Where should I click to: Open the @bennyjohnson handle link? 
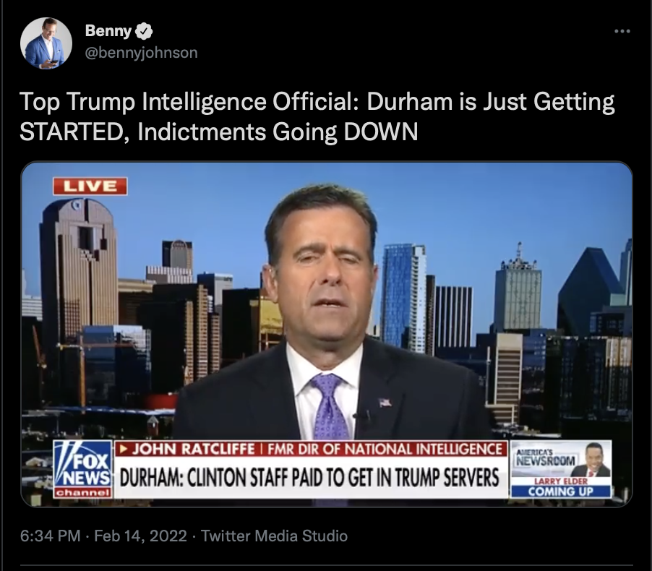point(142,53)
